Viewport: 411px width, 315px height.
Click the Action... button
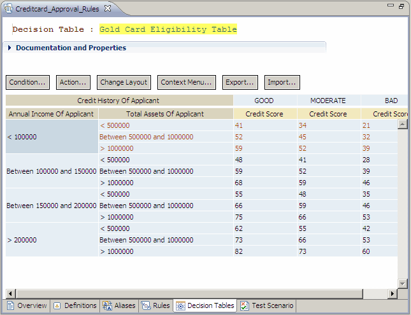pos(73,82)
